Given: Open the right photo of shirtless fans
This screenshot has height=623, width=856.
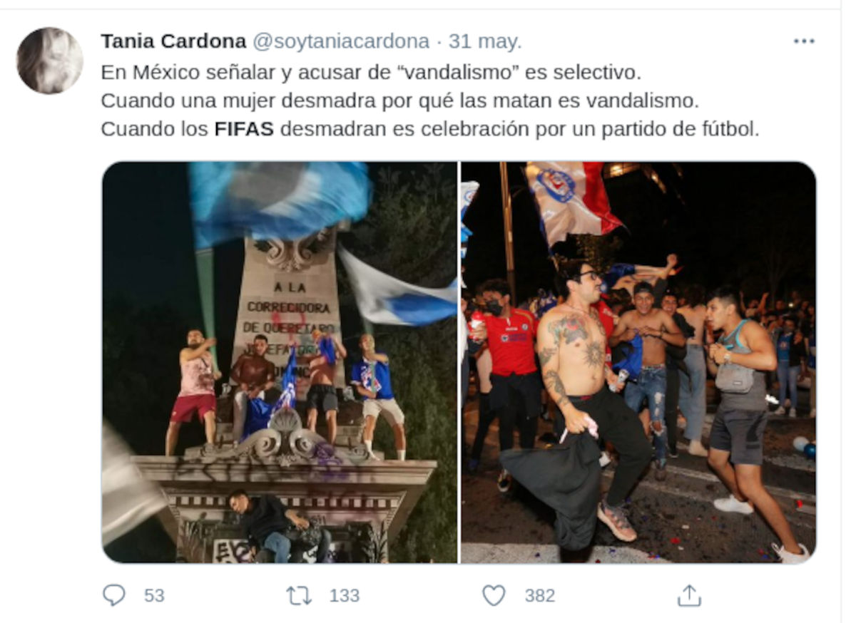Looking at the screenshot, I should point(638,362).
